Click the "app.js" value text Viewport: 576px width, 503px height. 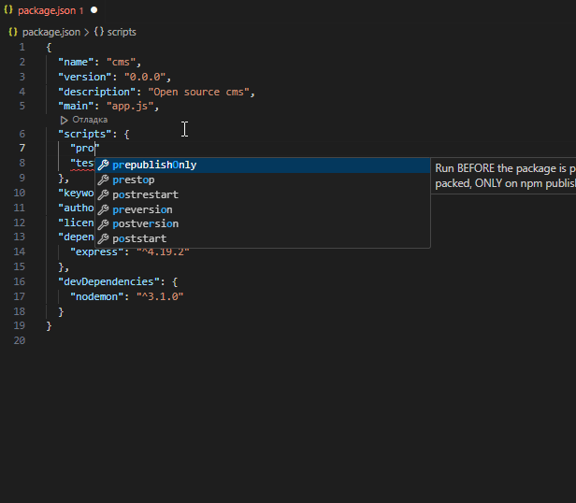(x=130, y=106)
